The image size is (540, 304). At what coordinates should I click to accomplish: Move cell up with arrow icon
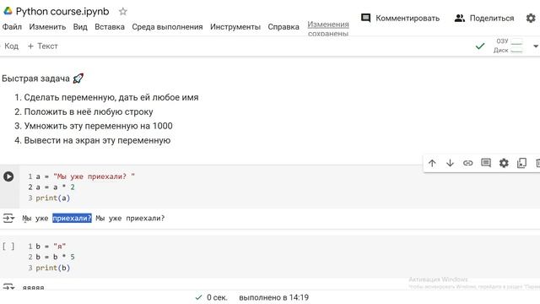click(432, 163)
